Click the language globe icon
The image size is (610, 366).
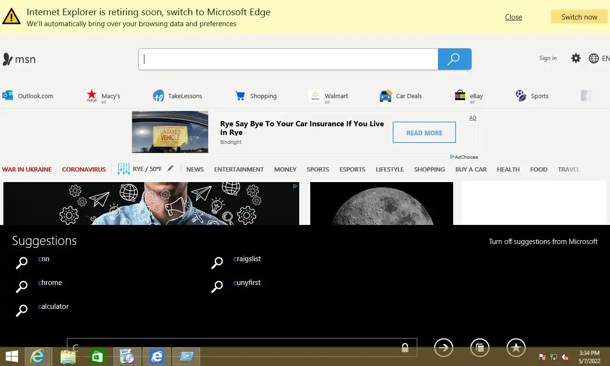coord(594,58)
